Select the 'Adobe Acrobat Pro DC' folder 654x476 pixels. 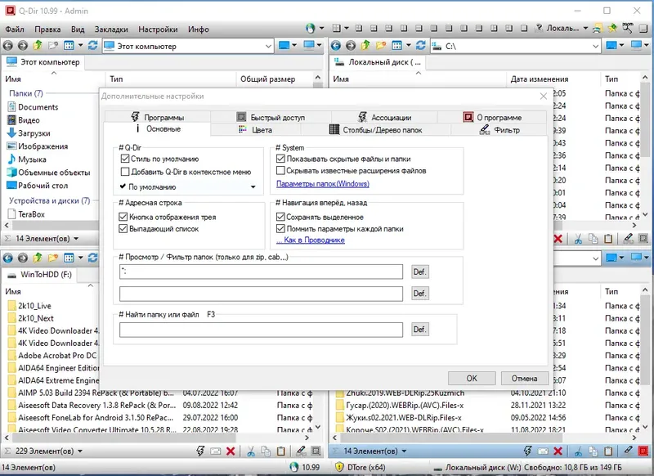[52, 356]
